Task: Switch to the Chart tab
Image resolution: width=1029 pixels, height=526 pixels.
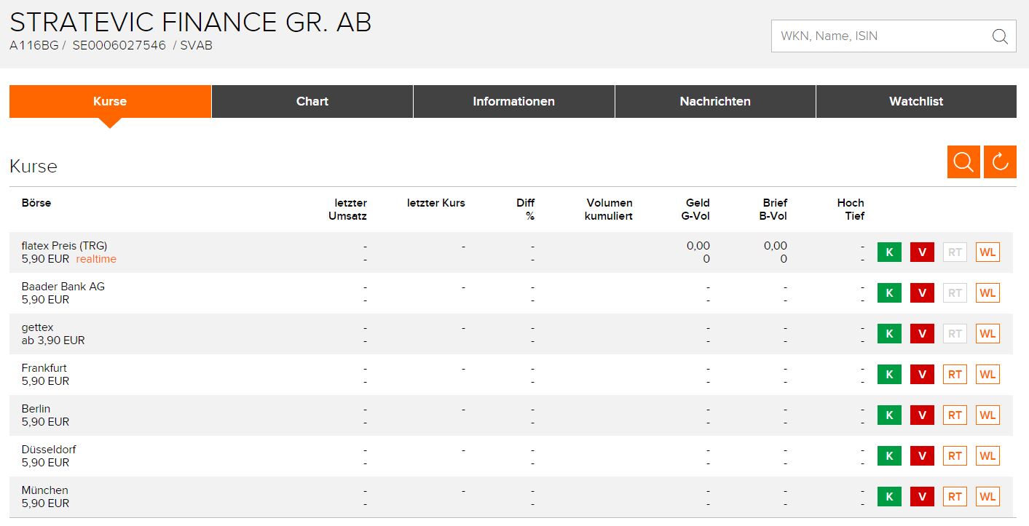Action: pos(312,101)
